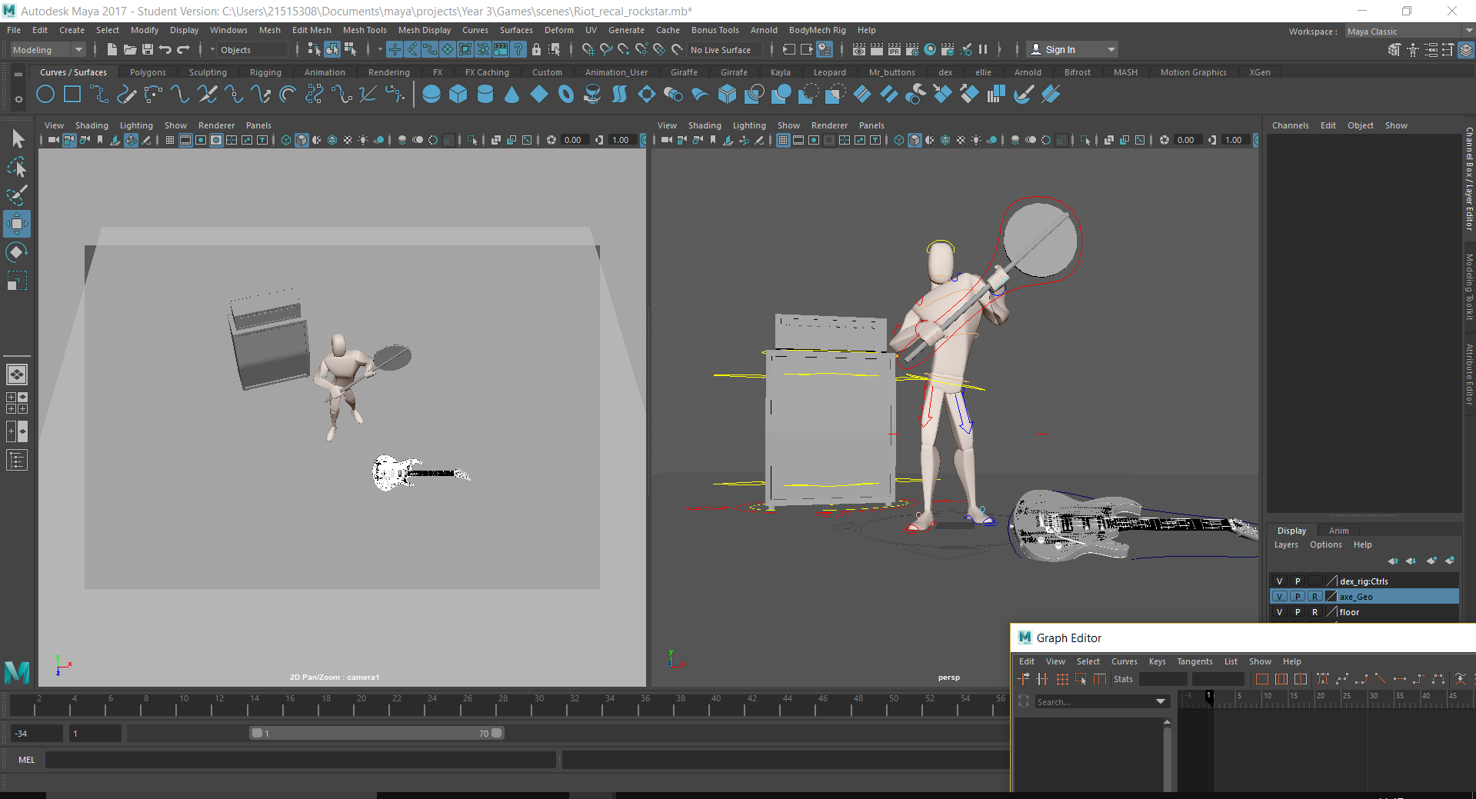Toggle reference R on the axe_Geo layer
Screen dimensions: 1476x799
pos(1315,597)
